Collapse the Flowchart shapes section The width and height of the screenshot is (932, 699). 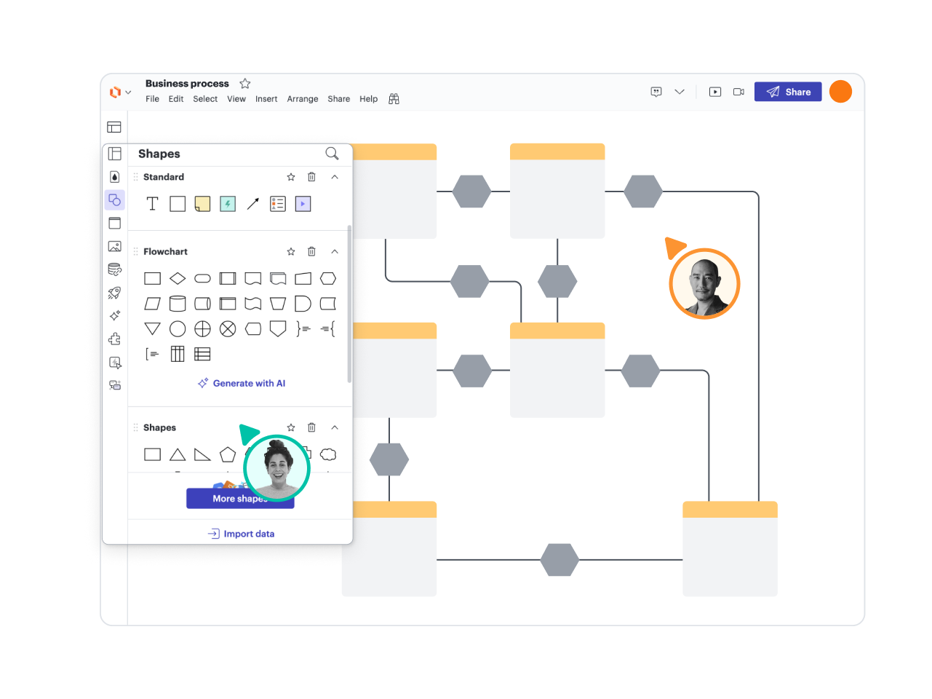(335, 251)
